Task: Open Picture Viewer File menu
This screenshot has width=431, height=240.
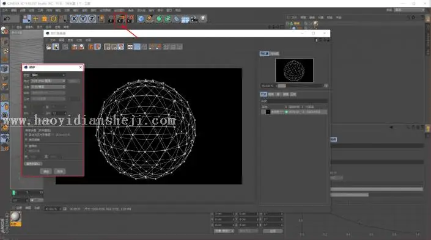Action: (53, 40)
